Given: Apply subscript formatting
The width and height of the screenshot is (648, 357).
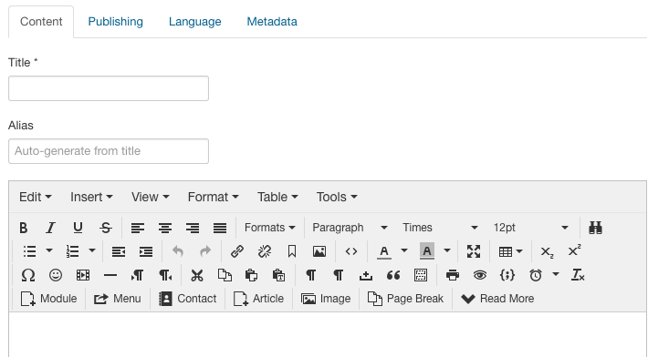Looking at the screenshot, I should (547, 251).
